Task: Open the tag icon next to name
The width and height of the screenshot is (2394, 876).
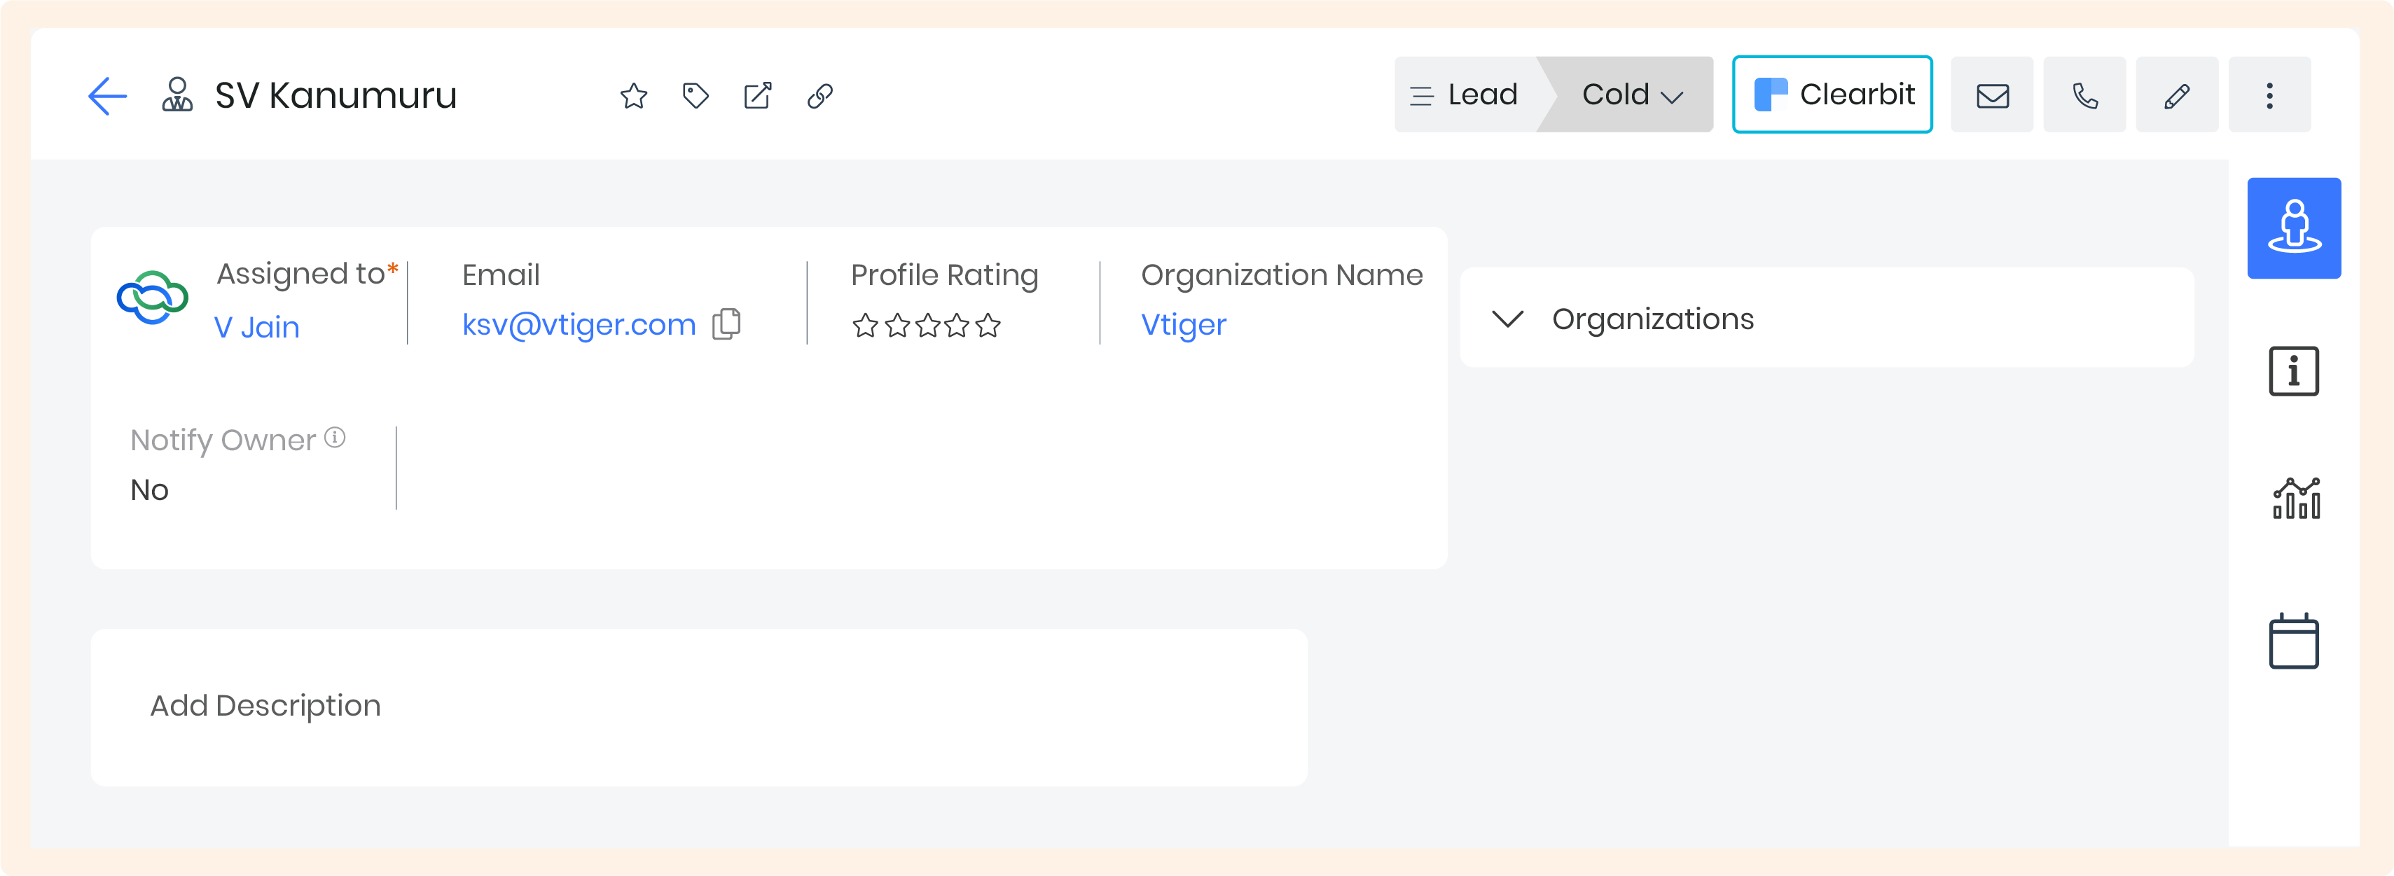Action: [x=695, y=96]
